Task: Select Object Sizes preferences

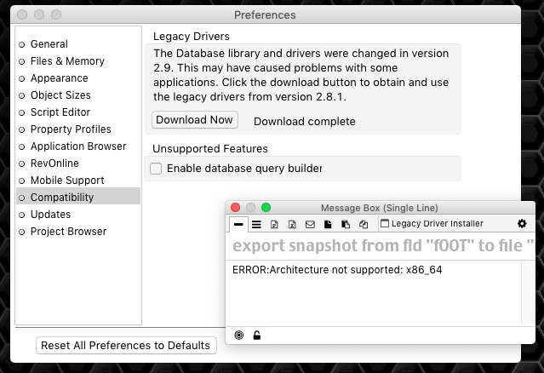Action: (78, 95)
